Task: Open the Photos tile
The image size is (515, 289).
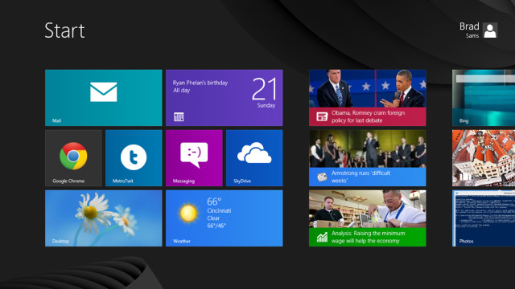Action: coord(484,218)
